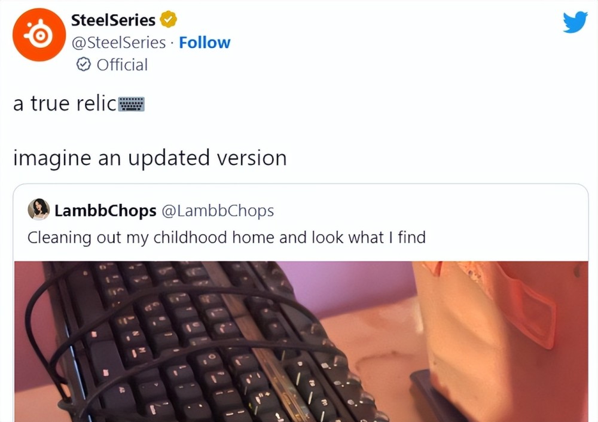Click the Official label text

122,65
